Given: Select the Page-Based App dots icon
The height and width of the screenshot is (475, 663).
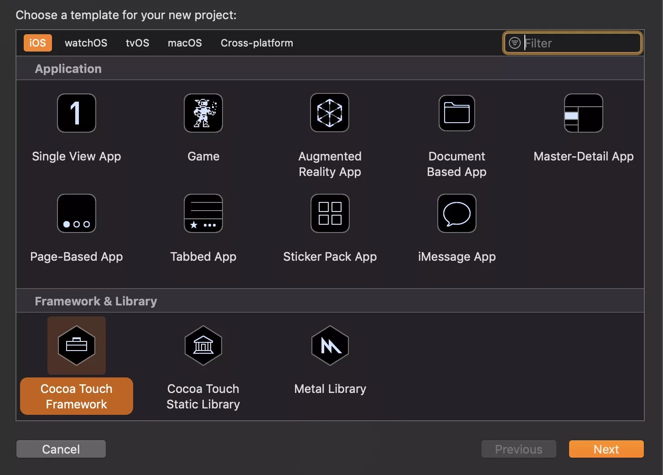Looking at the screenshot, I should 77,213.
